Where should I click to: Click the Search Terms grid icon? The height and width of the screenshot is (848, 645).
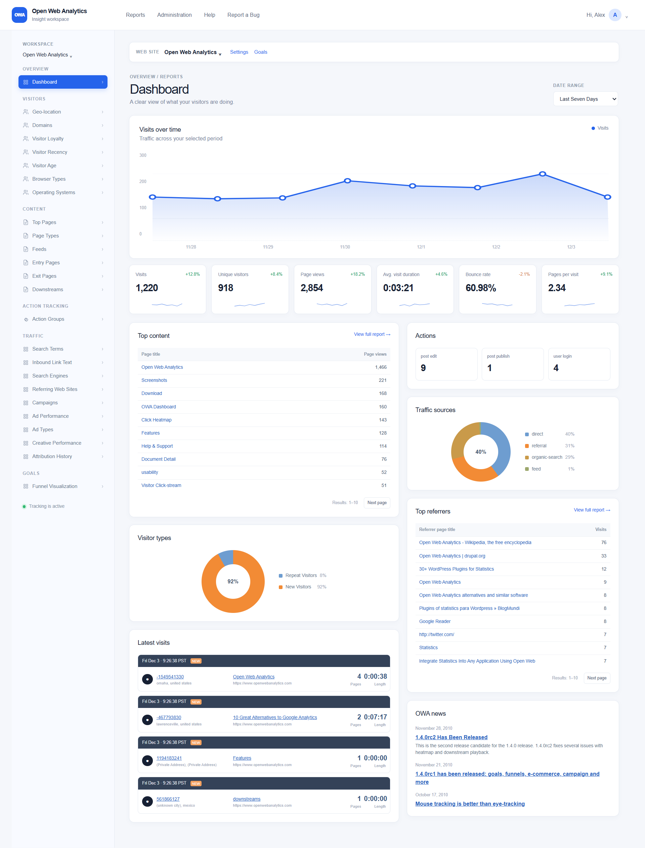coord(26,349)
